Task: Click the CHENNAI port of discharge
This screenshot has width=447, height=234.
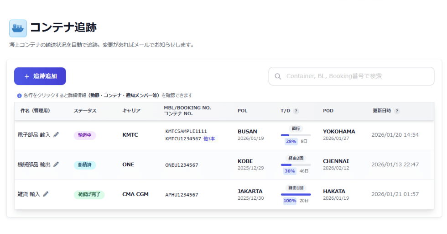Action: coord(336,161)
